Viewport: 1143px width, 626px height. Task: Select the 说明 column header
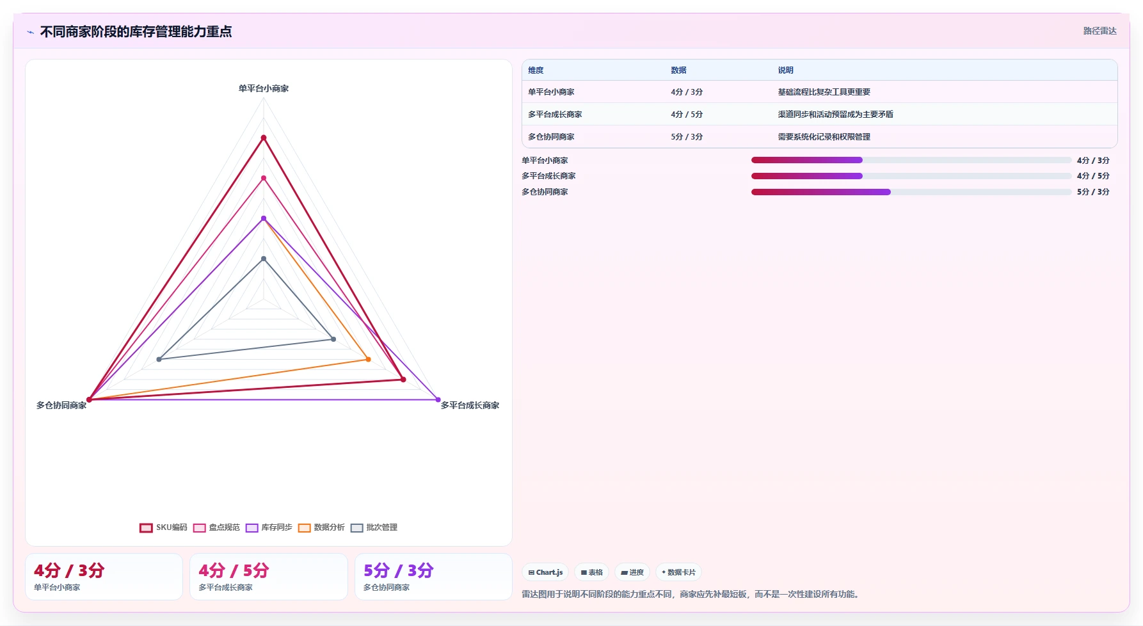pyautogui.click(x=785, y=70)
